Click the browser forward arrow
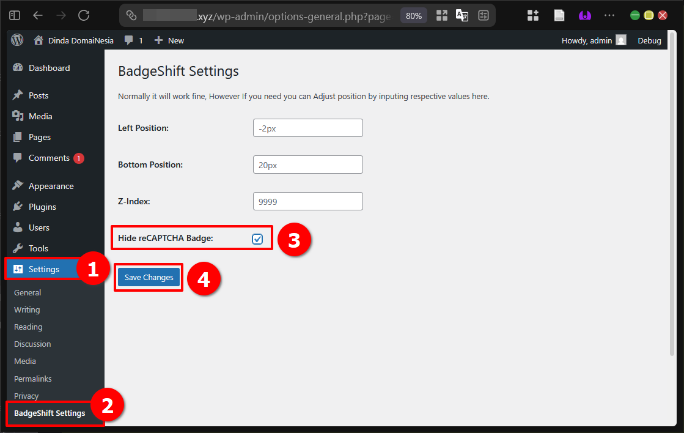The width and height of the screenshot is (684, 433). click(61, 16)
